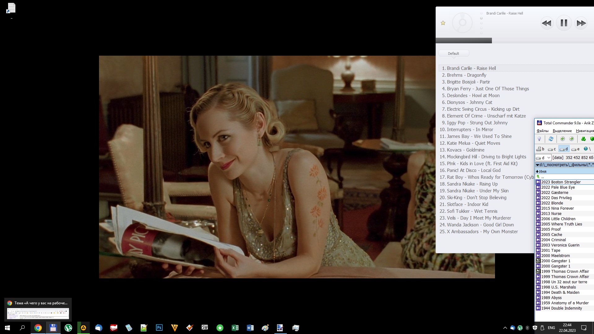This screenshot has height=334, width=594.
Task: Go back with green left arrow in Total Commander
Action: pos(563,139)
